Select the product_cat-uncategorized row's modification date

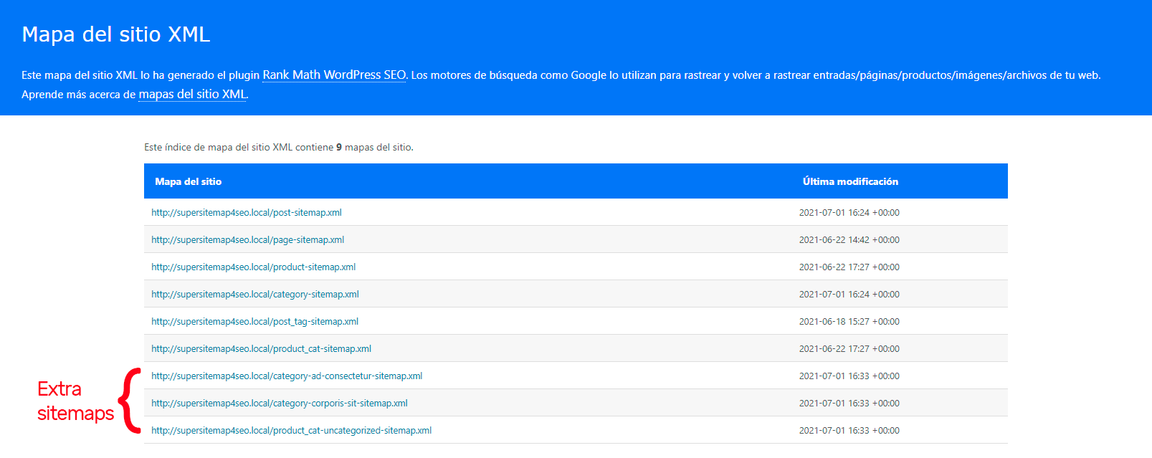point(849,431)
